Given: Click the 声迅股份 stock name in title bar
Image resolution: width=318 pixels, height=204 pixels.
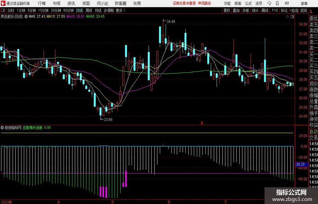Looking at the screenshot, I should pyautogui.click(x=205, y=3).
